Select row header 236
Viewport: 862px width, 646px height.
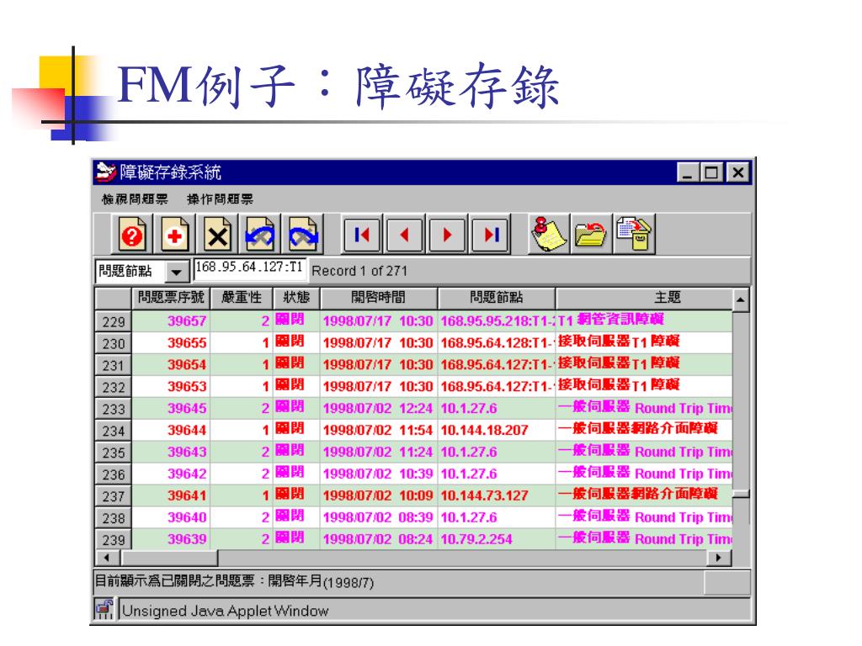(114, 474)
